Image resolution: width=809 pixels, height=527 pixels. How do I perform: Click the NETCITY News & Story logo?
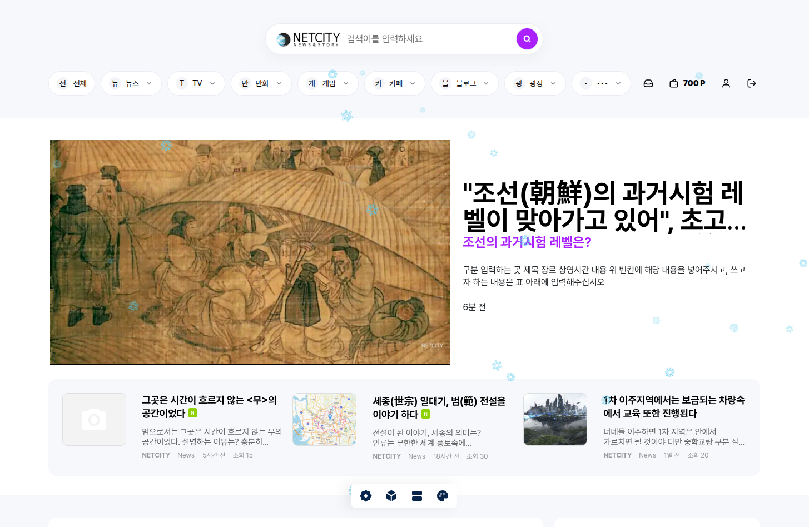point(309,39)
